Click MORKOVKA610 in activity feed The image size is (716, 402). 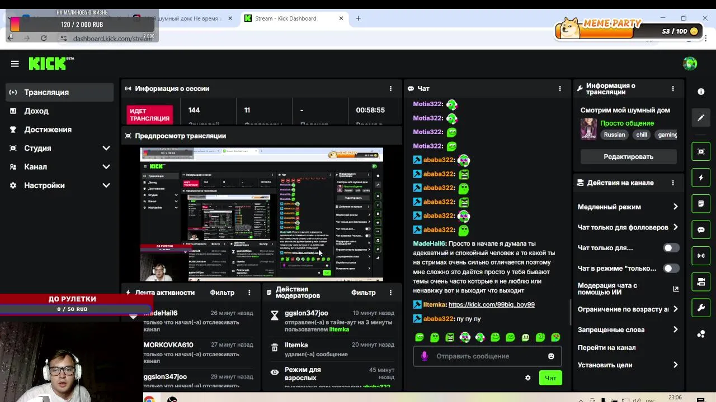click(x=168, y=345)
